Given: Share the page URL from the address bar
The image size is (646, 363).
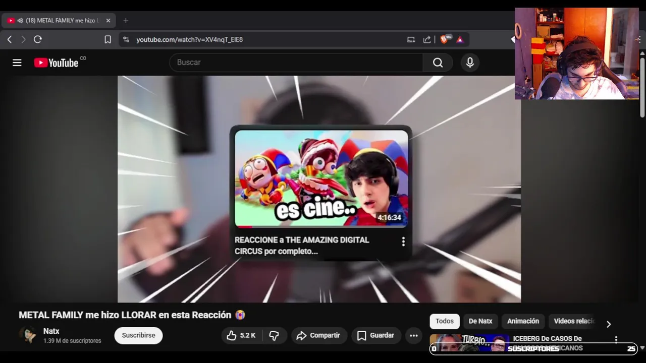Looking at the screenshot, I should tap(427, 39).
